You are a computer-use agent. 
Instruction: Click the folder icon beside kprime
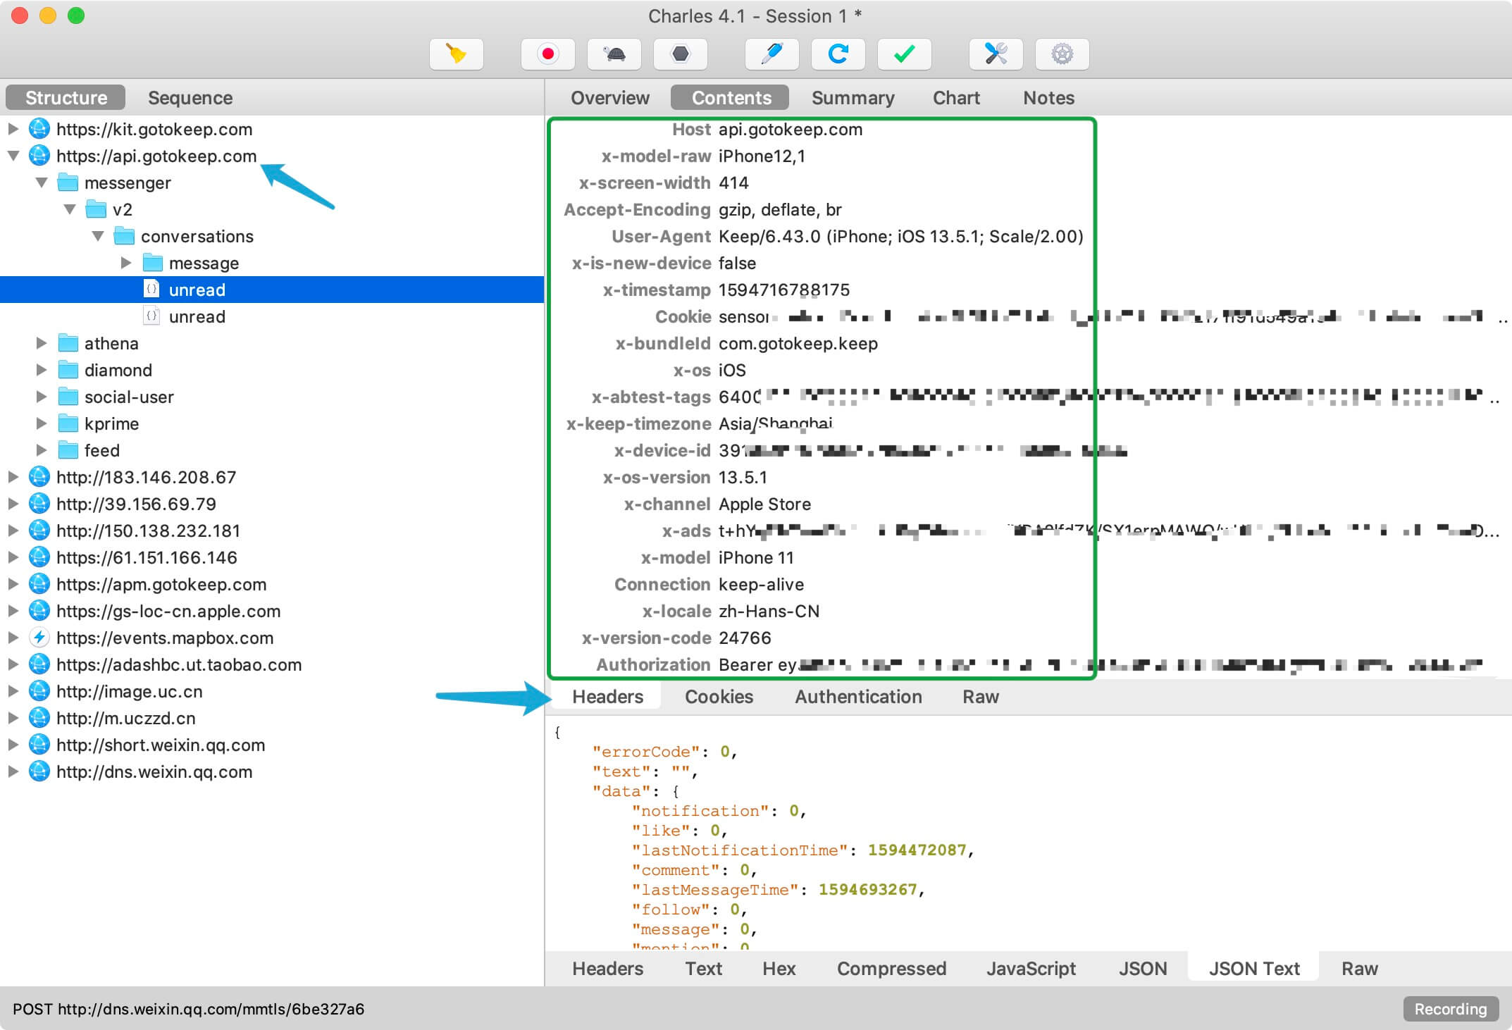[x=68, y=423]
